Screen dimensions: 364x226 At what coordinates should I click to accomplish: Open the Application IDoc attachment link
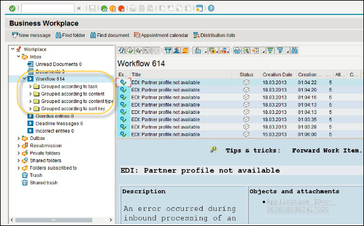pyautogui.click(x=299, y=205)
